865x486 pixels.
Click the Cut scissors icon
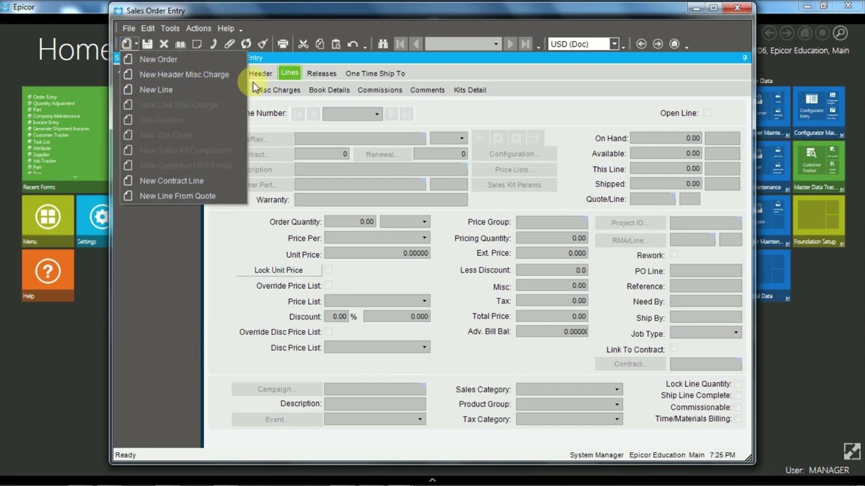(303, 44)
